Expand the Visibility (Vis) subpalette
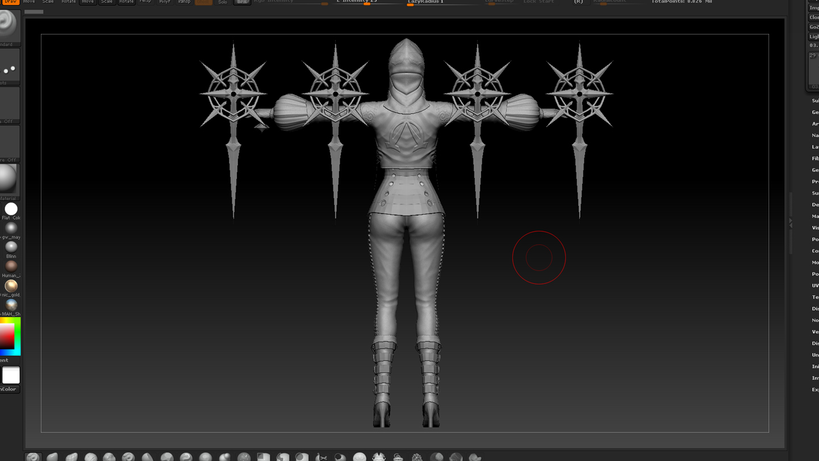This screenshot has width=819, height=461. click(x=815, y=228)
